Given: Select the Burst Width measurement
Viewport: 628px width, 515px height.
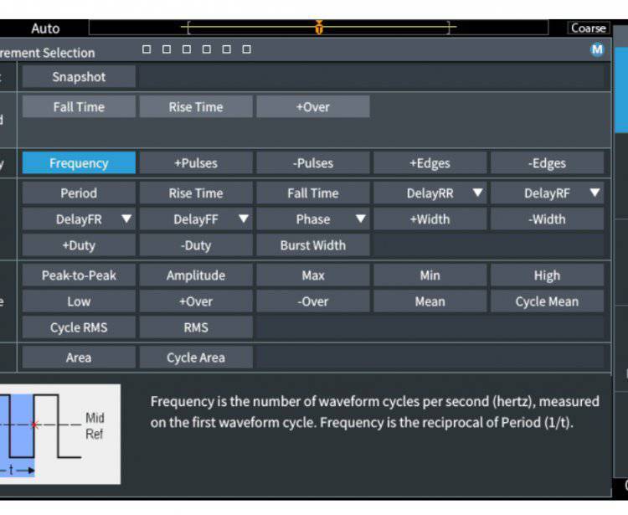Looking at the screenshot, I should coord(313,245).
